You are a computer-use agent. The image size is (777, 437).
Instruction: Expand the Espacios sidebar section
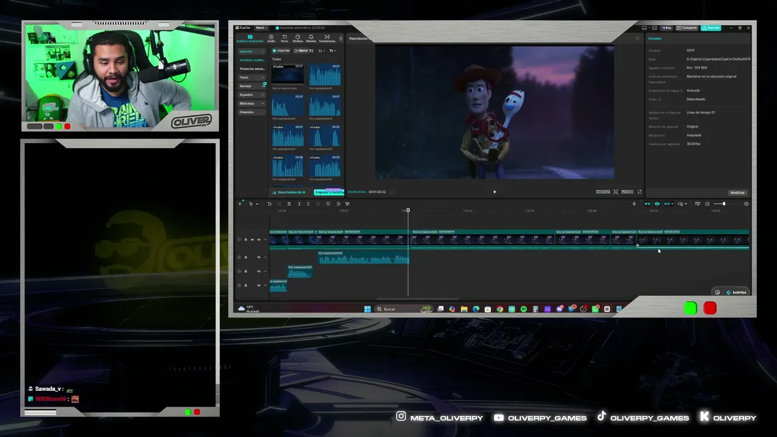pyautogui.click(x=251, y=95)
